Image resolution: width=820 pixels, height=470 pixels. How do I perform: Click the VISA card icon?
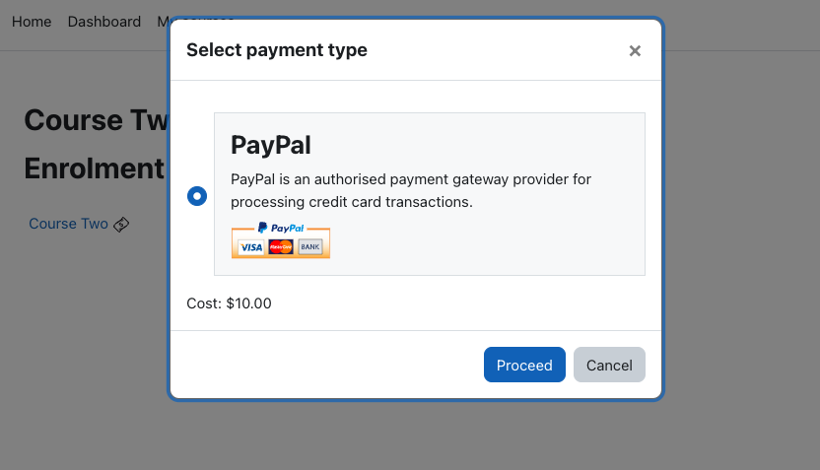251,247
